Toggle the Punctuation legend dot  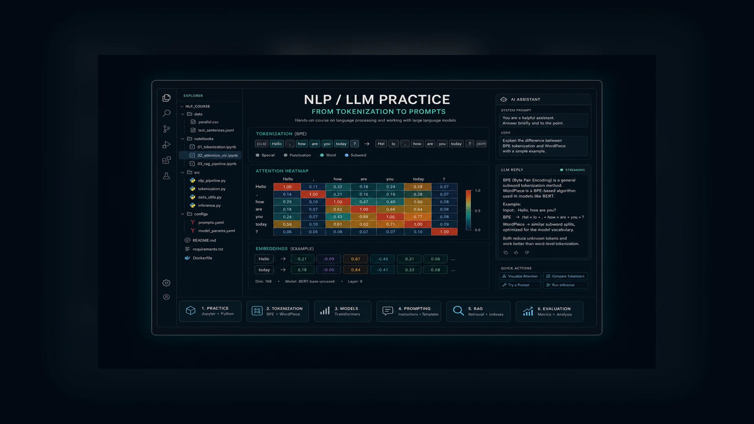tap(285, 155)
